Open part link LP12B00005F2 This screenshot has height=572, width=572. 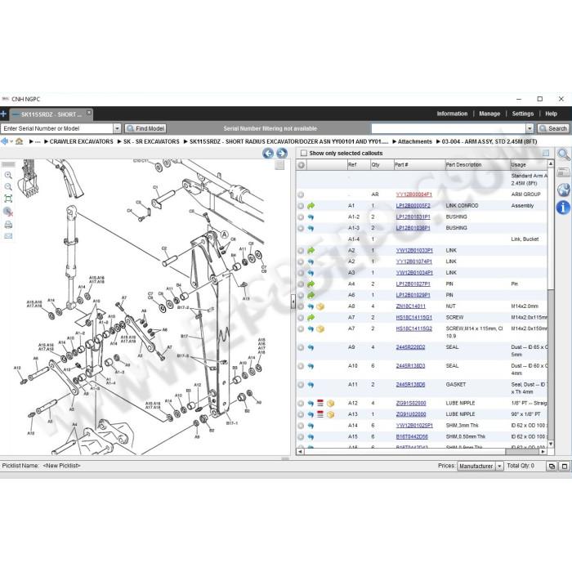tap(413, 206)
